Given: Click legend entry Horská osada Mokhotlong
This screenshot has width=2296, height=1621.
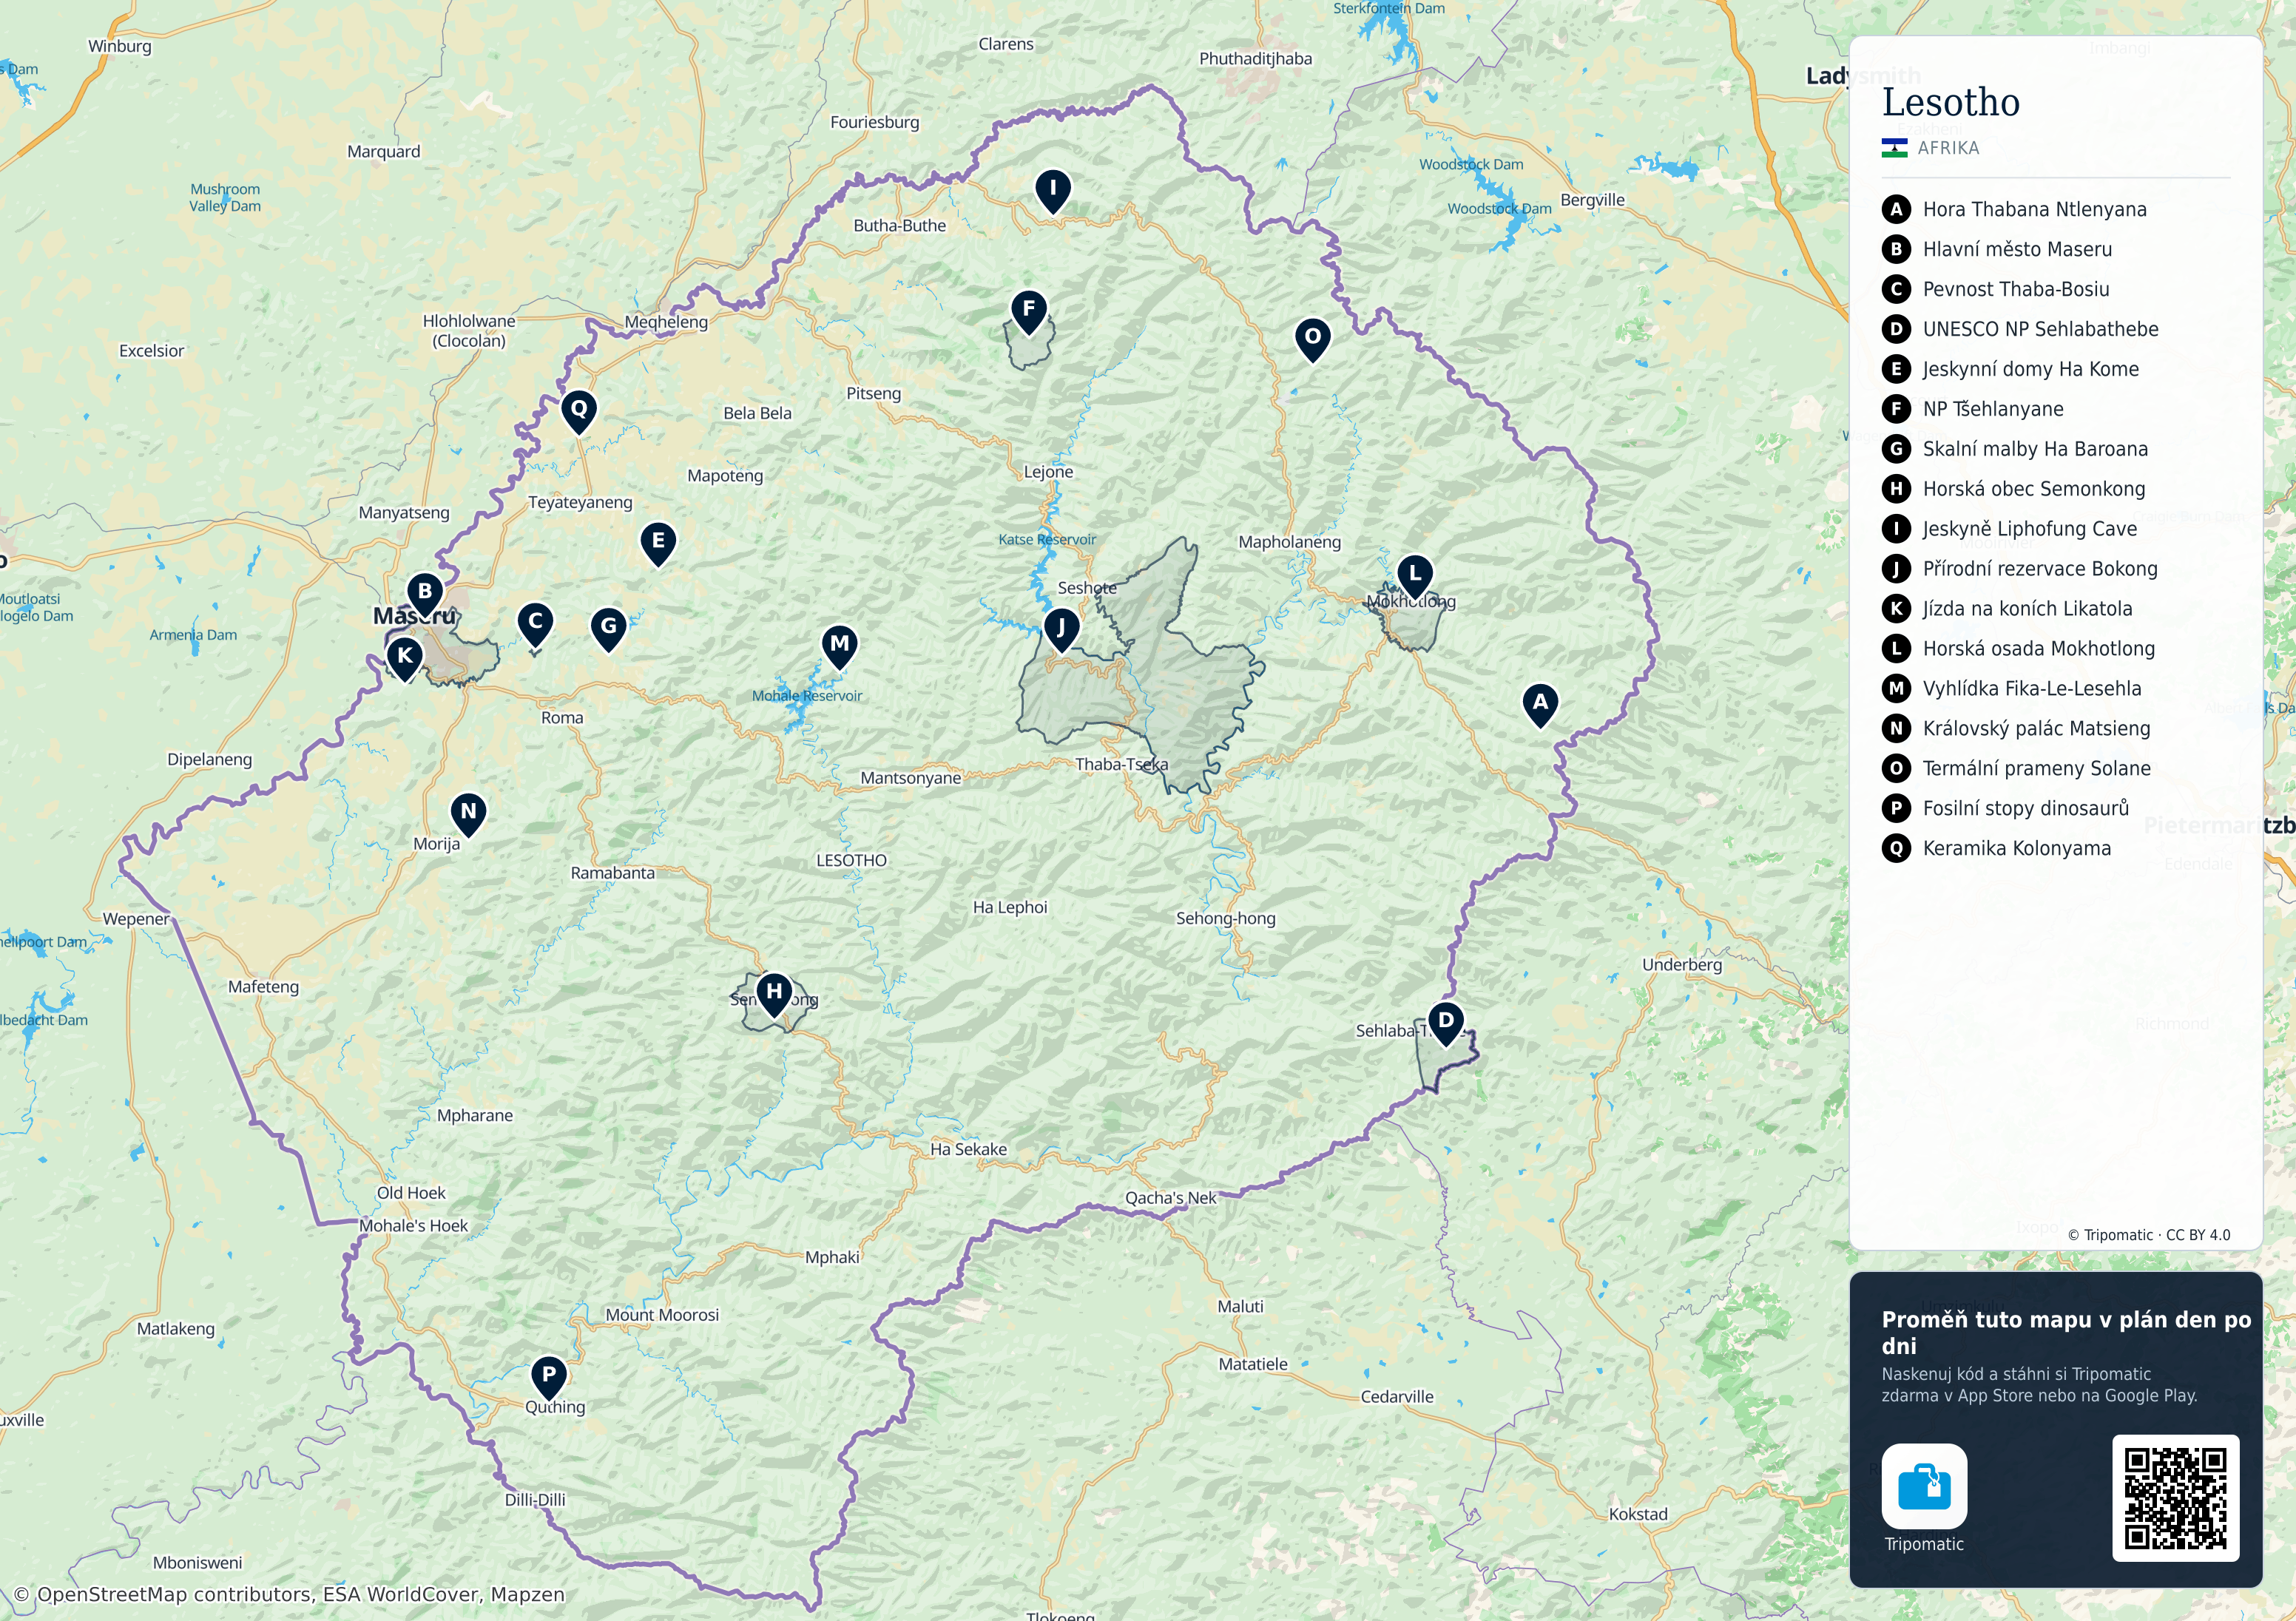Looking at the screenshot, I should (2018, 649).
